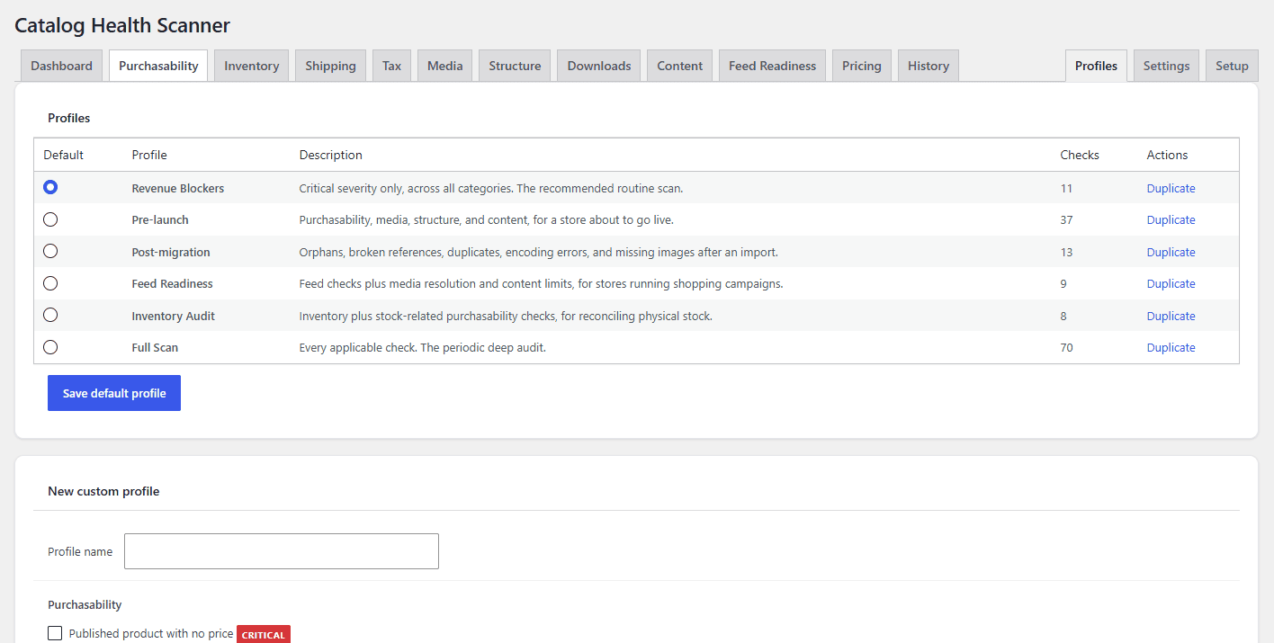View the Structure tab
The height and width of the screenshot is (643, 1274).
[x=515, y=66]
